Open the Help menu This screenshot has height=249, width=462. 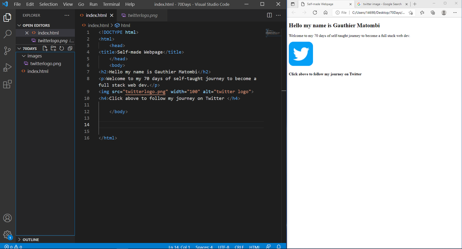click(130, 4)
